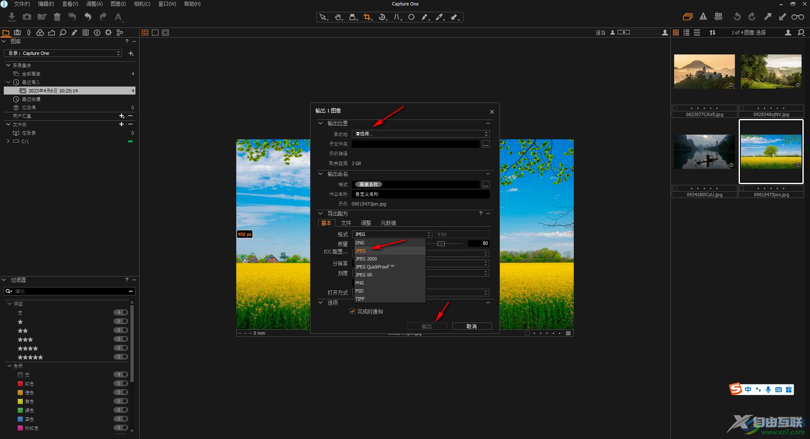Open the Metadata info tool tab

(x=97, y=33)
